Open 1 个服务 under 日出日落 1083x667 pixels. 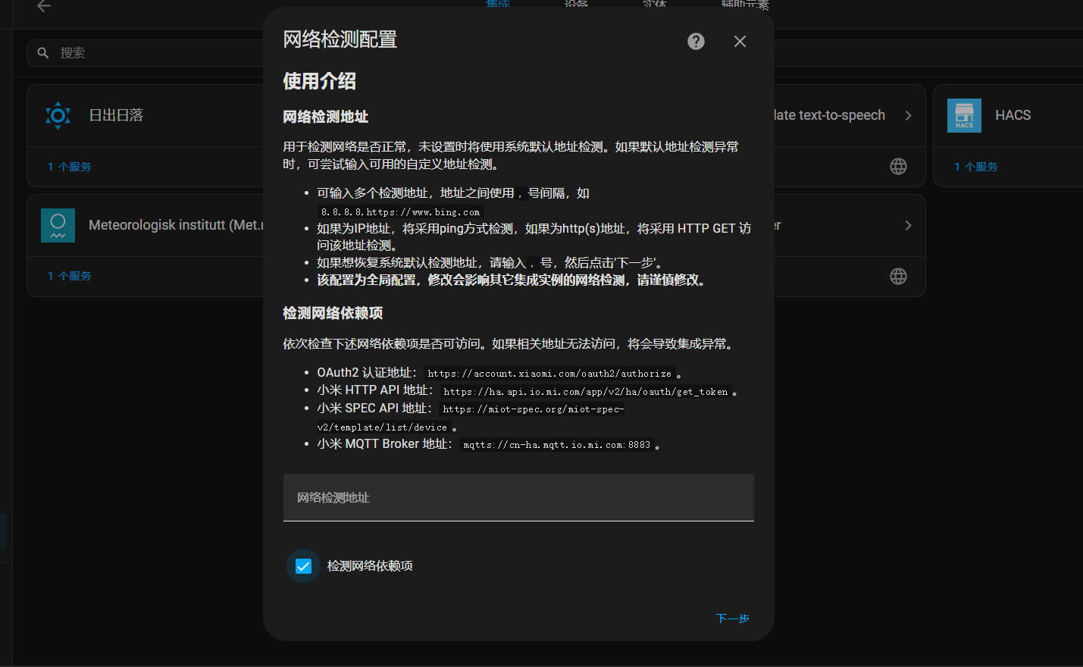pyautogui.click(x=70, y=167)
